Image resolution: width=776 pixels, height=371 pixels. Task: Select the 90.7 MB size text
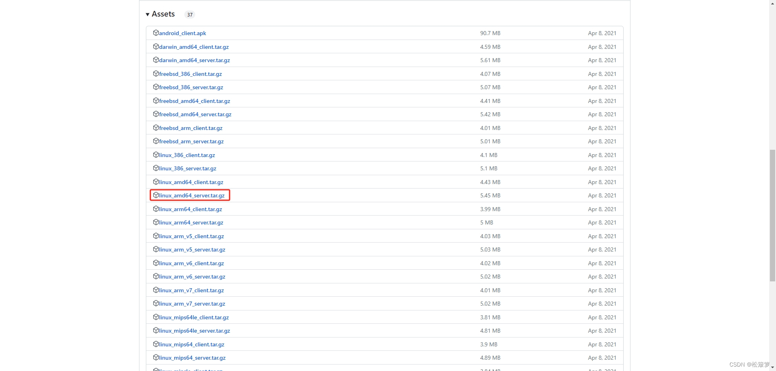490,33
